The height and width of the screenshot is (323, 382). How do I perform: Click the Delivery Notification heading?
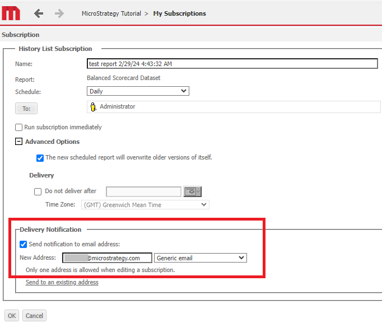click(x=50, y=230)
